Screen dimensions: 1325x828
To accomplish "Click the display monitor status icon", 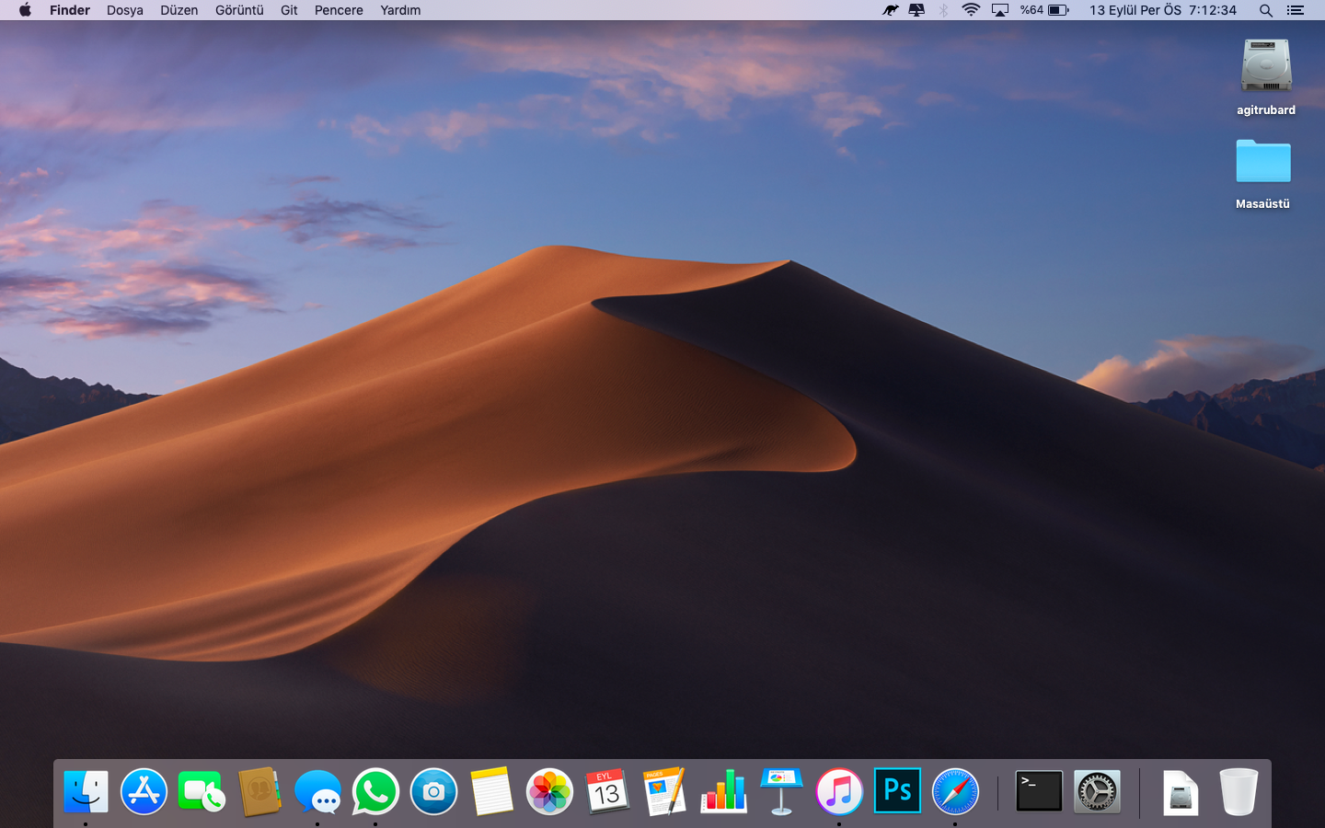I will pos(916,10).
